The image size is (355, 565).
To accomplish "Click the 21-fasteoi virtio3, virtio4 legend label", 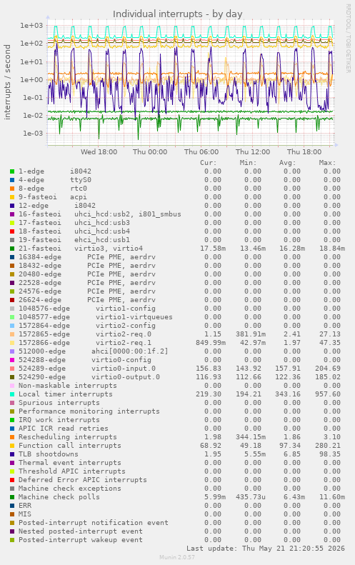I will (81, 249).
